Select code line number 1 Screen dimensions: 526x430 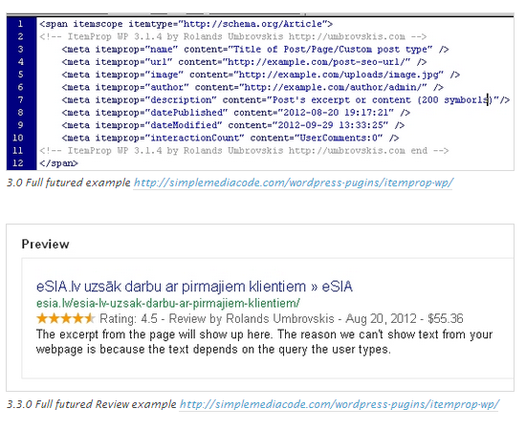click(x=20, y=24)
